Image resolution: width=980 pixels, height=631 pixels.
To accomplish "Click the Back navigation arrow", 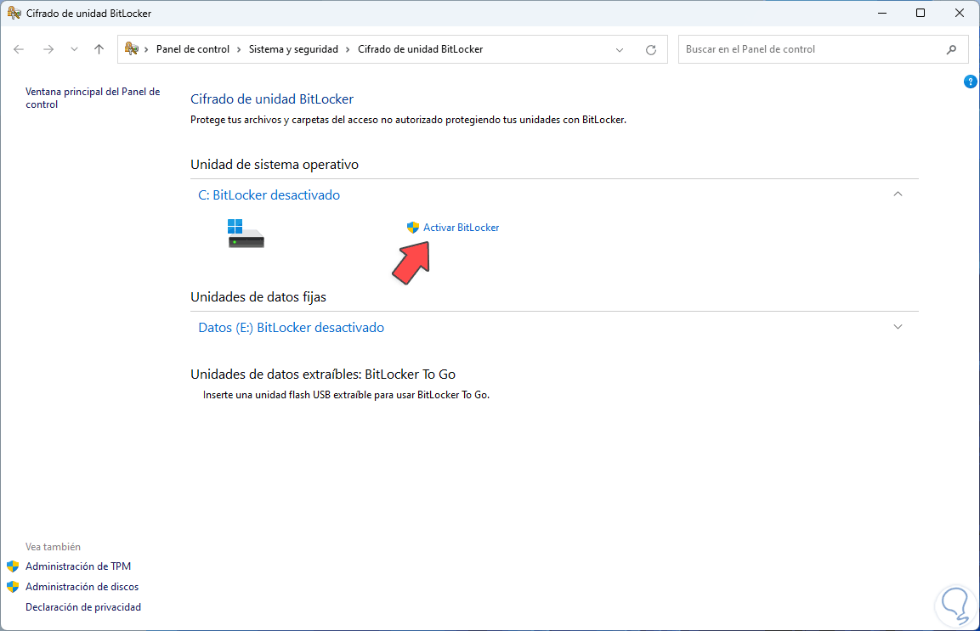I will (19, 49).
